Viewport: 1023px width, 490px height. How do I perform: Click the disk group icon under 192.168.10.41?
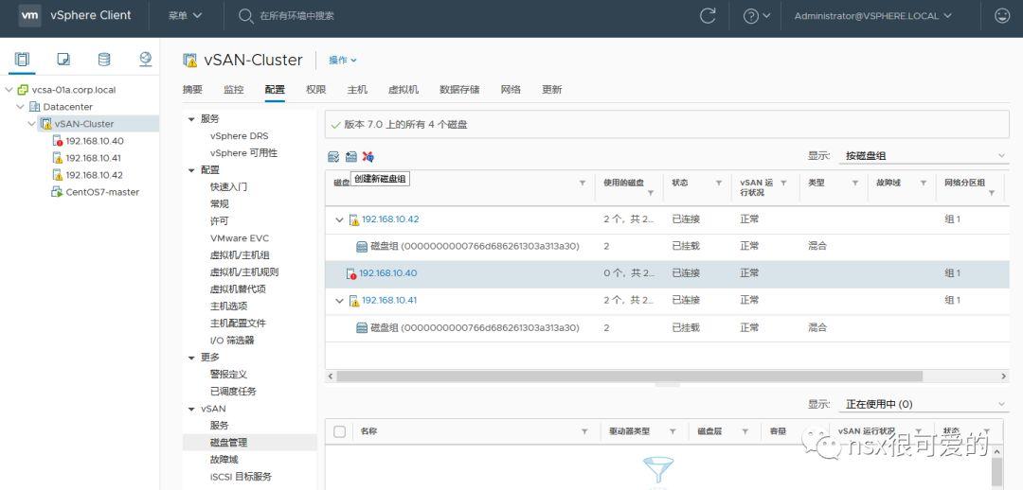[x=362, y=327]
